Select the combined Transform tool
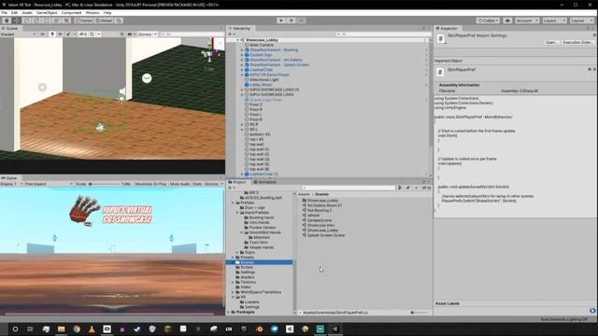This screenshot has width=598, height=336. click(x=56, y=21)
